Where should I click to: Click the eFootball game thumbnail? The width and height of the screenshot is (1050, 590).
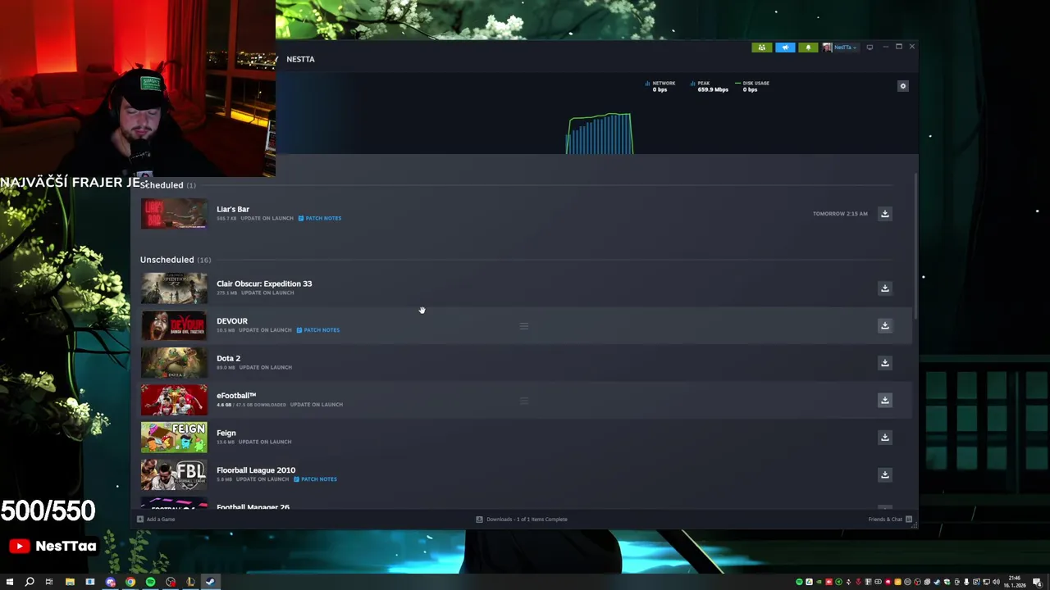[174, 400]
